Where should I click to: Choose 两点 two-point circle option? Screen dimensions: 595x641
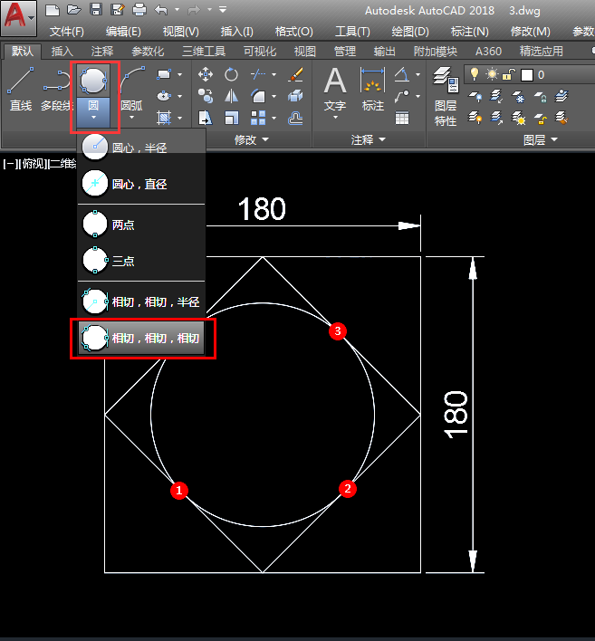tap(141, 225)
